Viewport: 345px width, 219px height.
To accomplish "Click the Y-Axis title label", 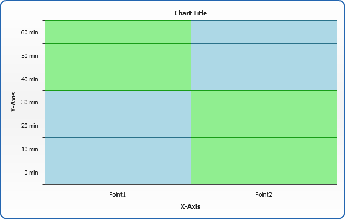I will tap(13, 102).
